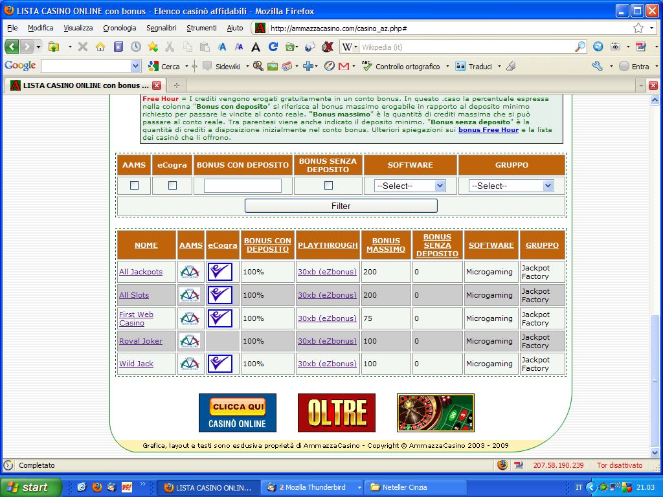Viewport: 663px width, 497px height.
Task: Open Neteller Cinzia folder in taskbar
Action: [416, 487]
